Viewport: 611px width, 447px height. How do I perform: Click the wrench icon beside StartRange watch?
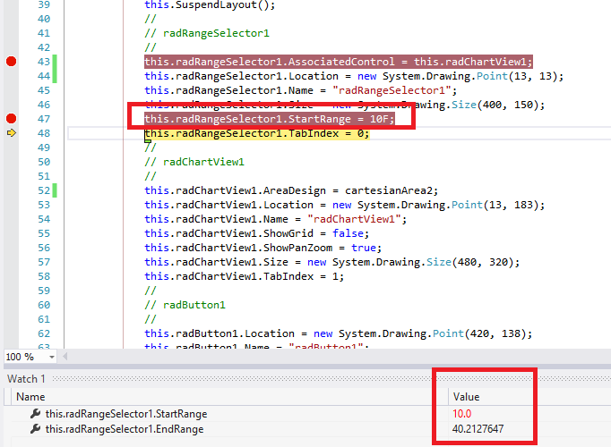[x=36, y=414]
